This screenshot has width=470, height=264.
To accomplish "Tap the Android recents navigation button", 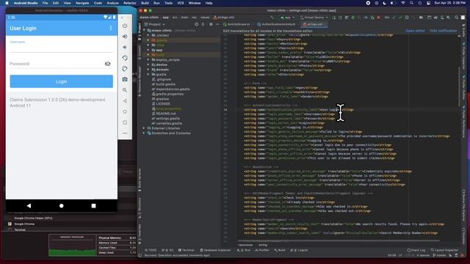I will click(x=93, y=205).
